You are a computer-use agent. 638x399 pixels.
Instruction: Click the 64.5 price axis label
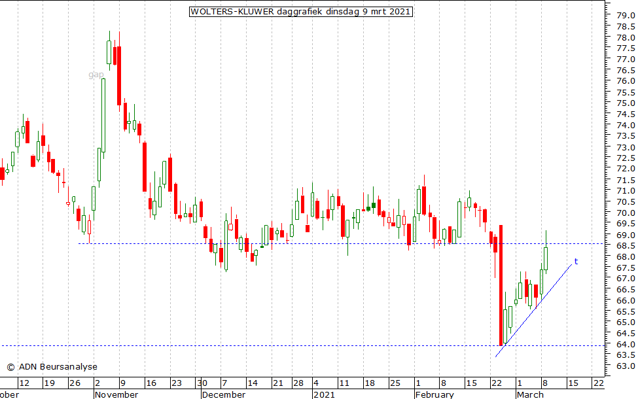pos(626,334)
